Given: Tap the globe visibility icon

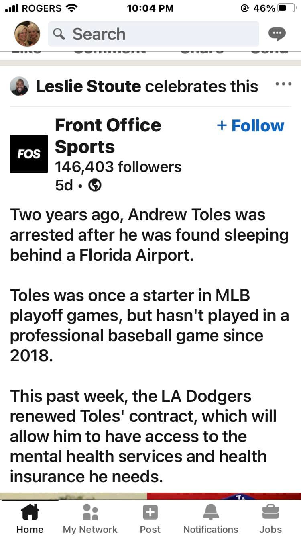Looking at the screenshot, I should click(x=95, y=185).
